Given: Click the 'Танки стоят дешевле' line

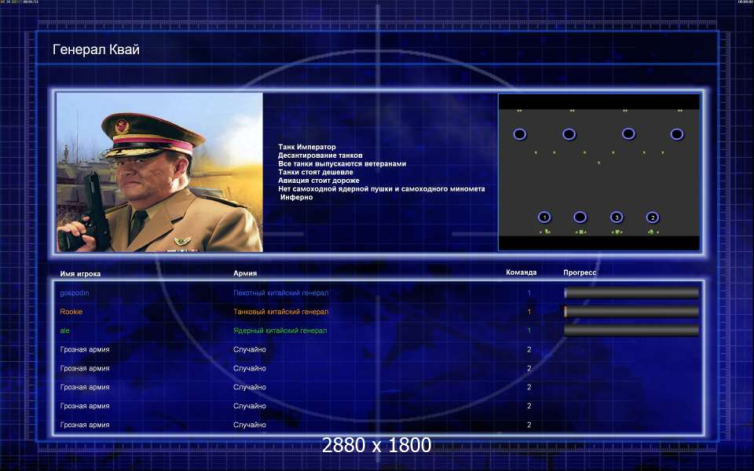Looking at the screenshot, I should click(316, 172).
